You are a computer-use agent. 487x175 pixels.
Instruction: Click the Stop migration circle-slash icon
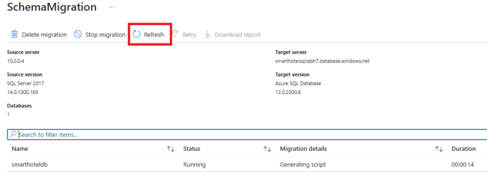(78, 34)
